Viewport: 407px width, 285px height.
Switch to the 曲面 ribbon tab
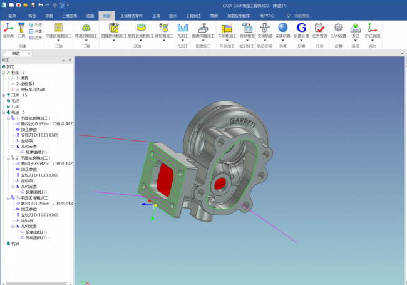(x=90, y=14)
